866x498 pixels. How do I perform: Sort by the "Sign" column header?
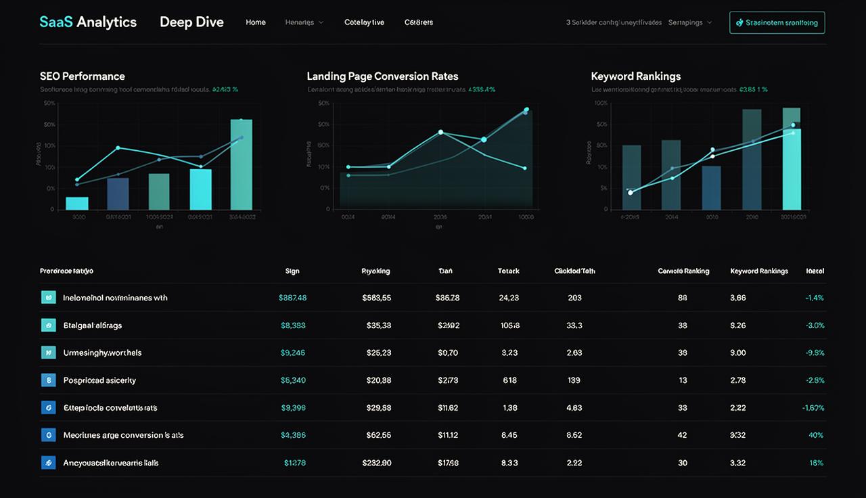[292, 271]
